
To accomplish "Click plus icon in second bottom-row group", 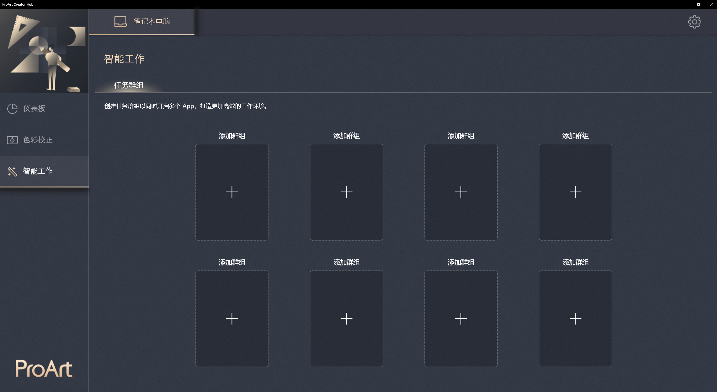I will click(346, 319).
